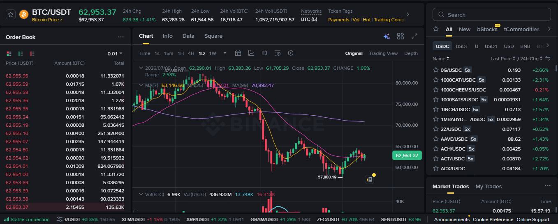Filter markets by USDT quote
This screenshot has width=558, height=224.
pos(462,46)
